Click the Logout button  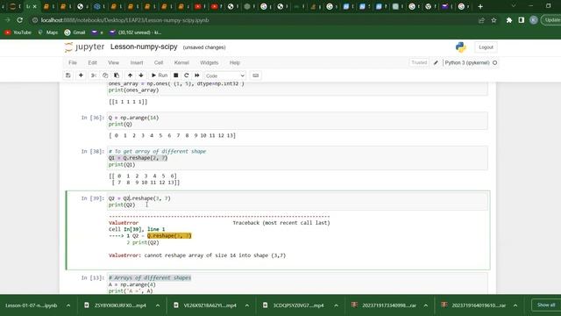pos(486,47)
